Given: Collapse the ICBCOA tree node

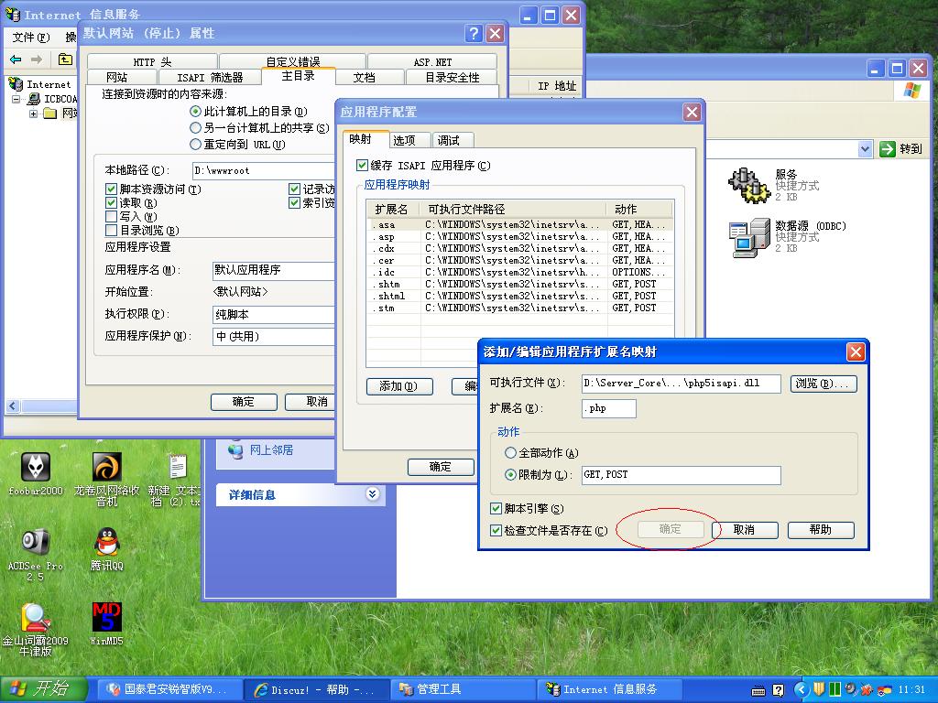Looking at the screenshot, I should point(16,99).
